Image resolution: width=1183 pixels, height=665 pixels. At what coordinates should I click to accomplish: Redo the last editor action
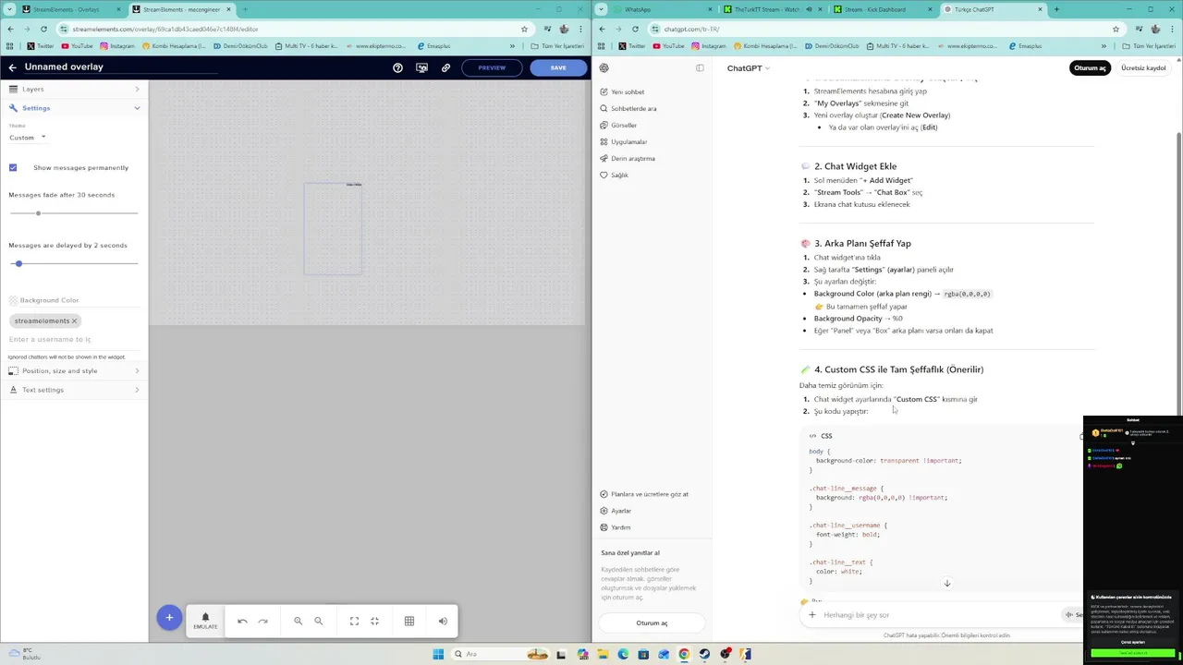(262, 622)
